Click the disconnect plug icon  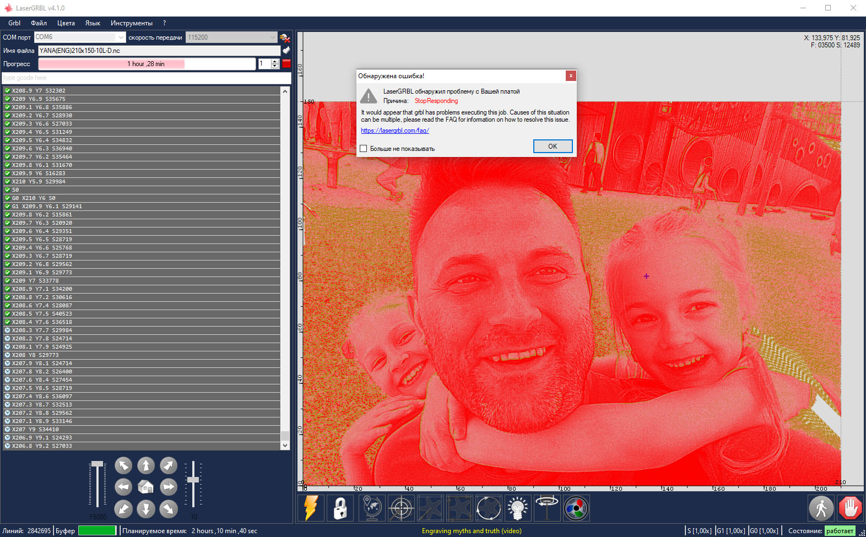point(285,37)
